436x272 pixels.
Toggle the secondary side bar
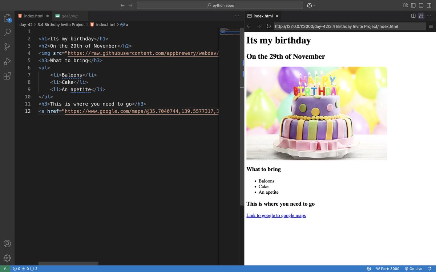tap(429, 5)
